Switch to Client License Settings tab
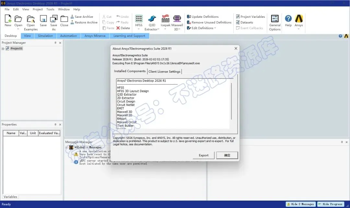 [x=165, y=72]
